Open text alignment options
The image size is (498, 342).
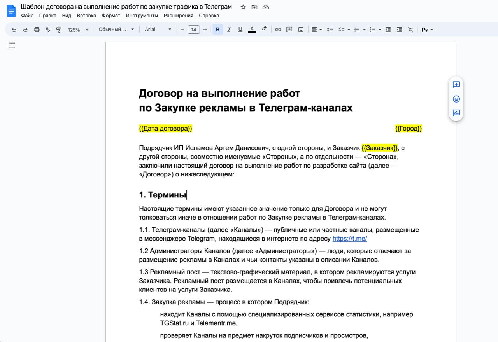(x=317, y=30)
